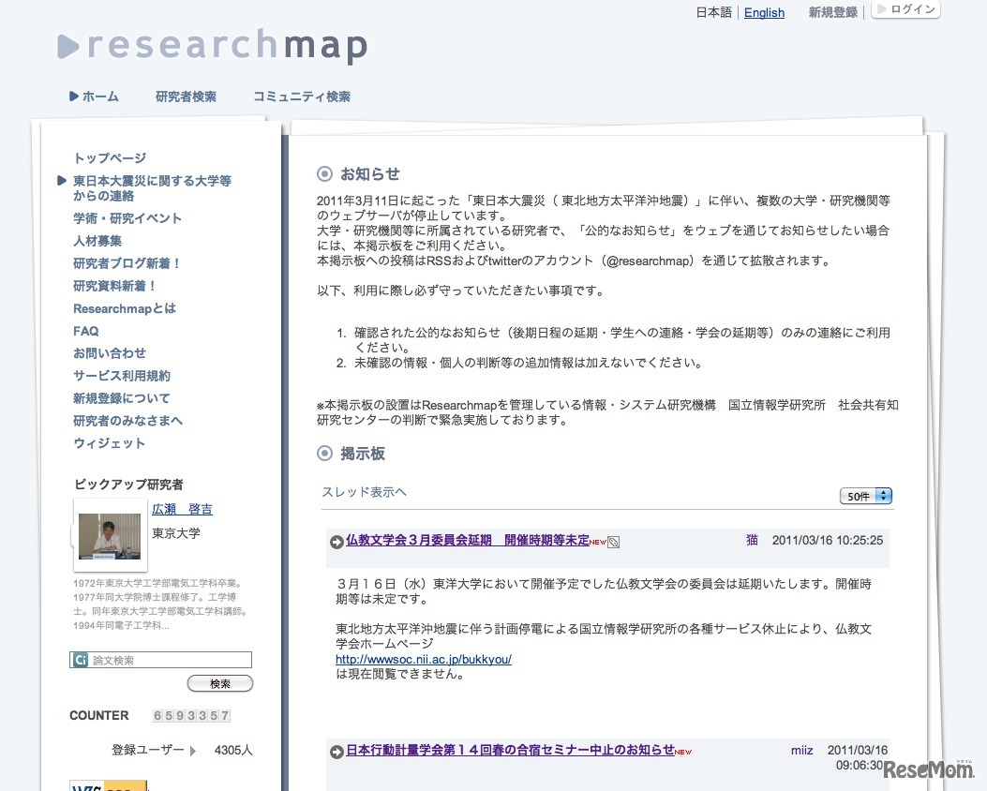This screenshot has height=791, width=987.
Task: Open the ホーム navigation tab
Action: 94,97
